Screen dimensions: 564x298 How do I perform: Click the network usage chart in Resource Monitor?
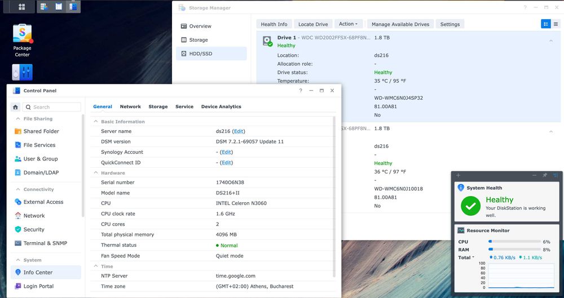pos(521,275)
